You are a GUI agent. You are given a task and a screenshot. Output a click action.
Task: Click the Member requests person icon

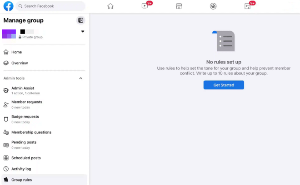(6, 104)
